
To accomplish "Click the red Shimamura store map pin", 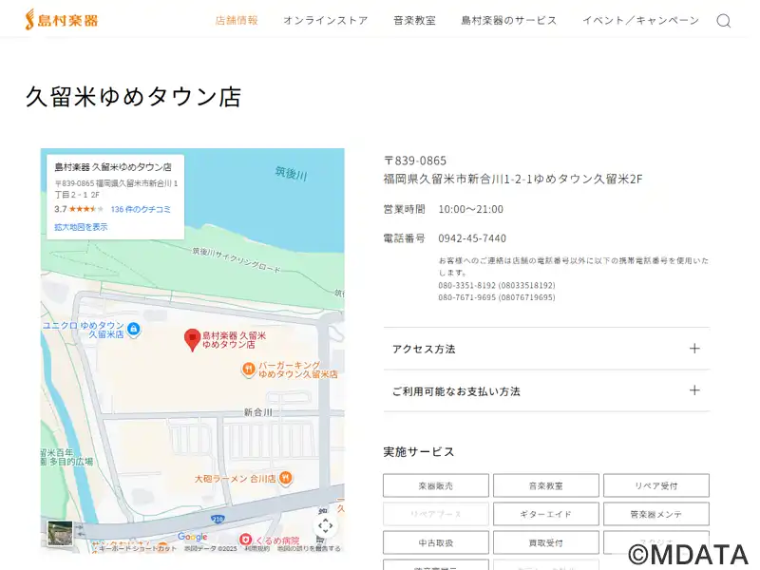I will (192, 338).
